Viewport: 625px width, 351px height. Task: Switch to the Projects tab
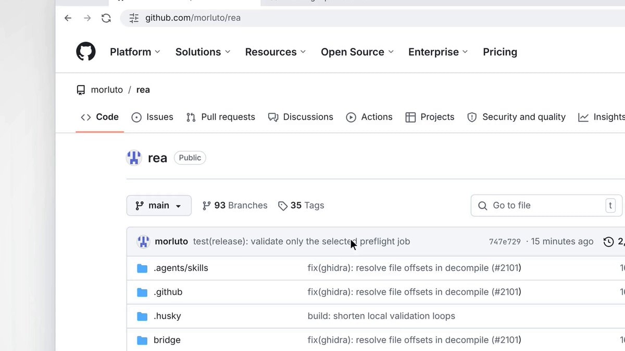click(x=430, y=117)
